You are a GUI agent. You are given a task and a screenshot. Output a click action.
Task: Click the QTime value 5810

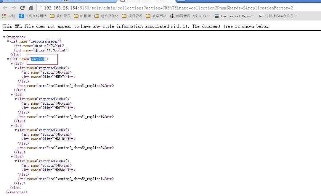[60, 139]
